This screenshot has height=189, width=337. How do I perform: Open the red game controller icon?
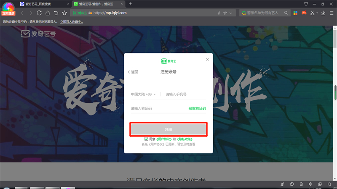304,13
